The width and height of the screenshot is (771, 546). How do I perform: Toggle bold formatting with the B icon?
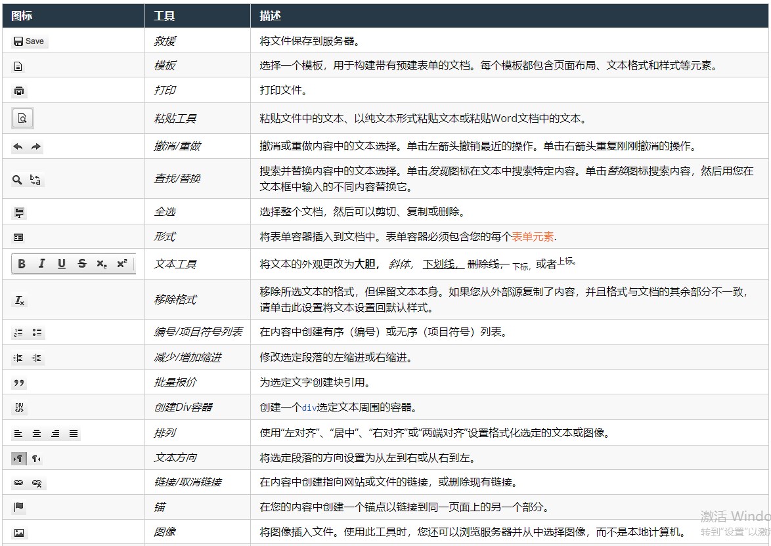pyautogui.click(x=22, y=263)
